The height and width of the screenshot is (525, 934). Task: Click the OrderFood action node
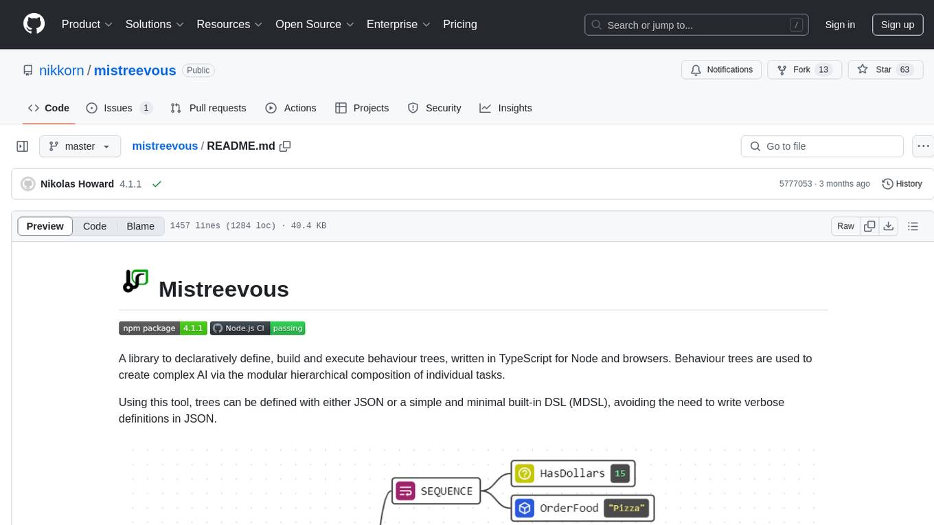click(x=583, y=508)
